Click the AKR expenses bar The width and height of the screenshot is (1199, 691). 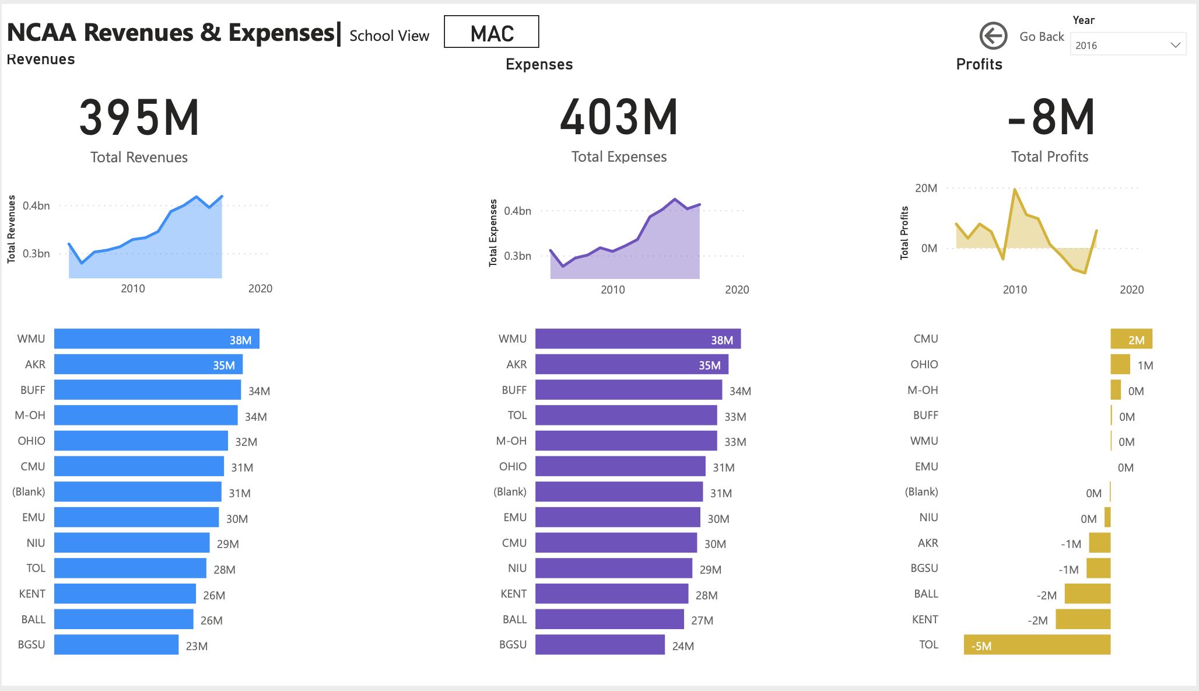pyautogui.click(x=632, y=364)
